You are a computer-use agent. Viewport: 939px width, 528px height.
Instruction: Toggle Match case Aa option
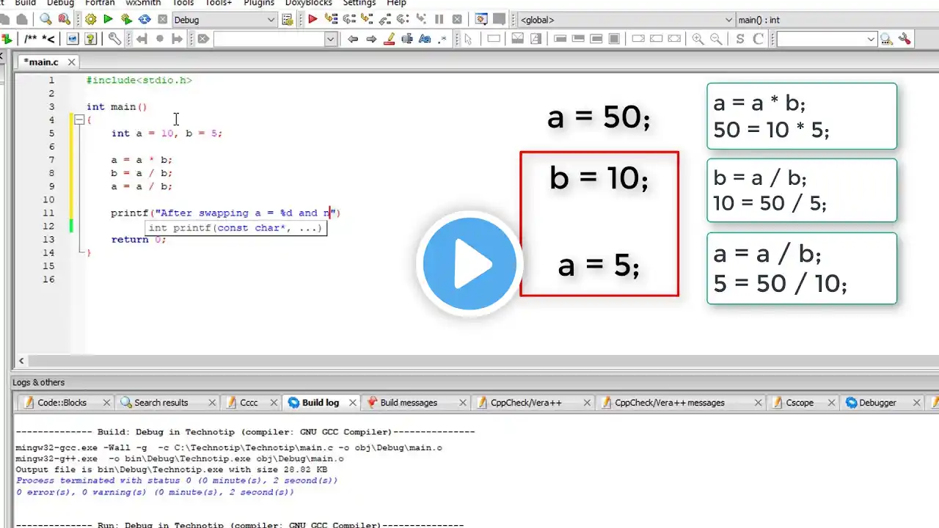[x=425, y=39]
